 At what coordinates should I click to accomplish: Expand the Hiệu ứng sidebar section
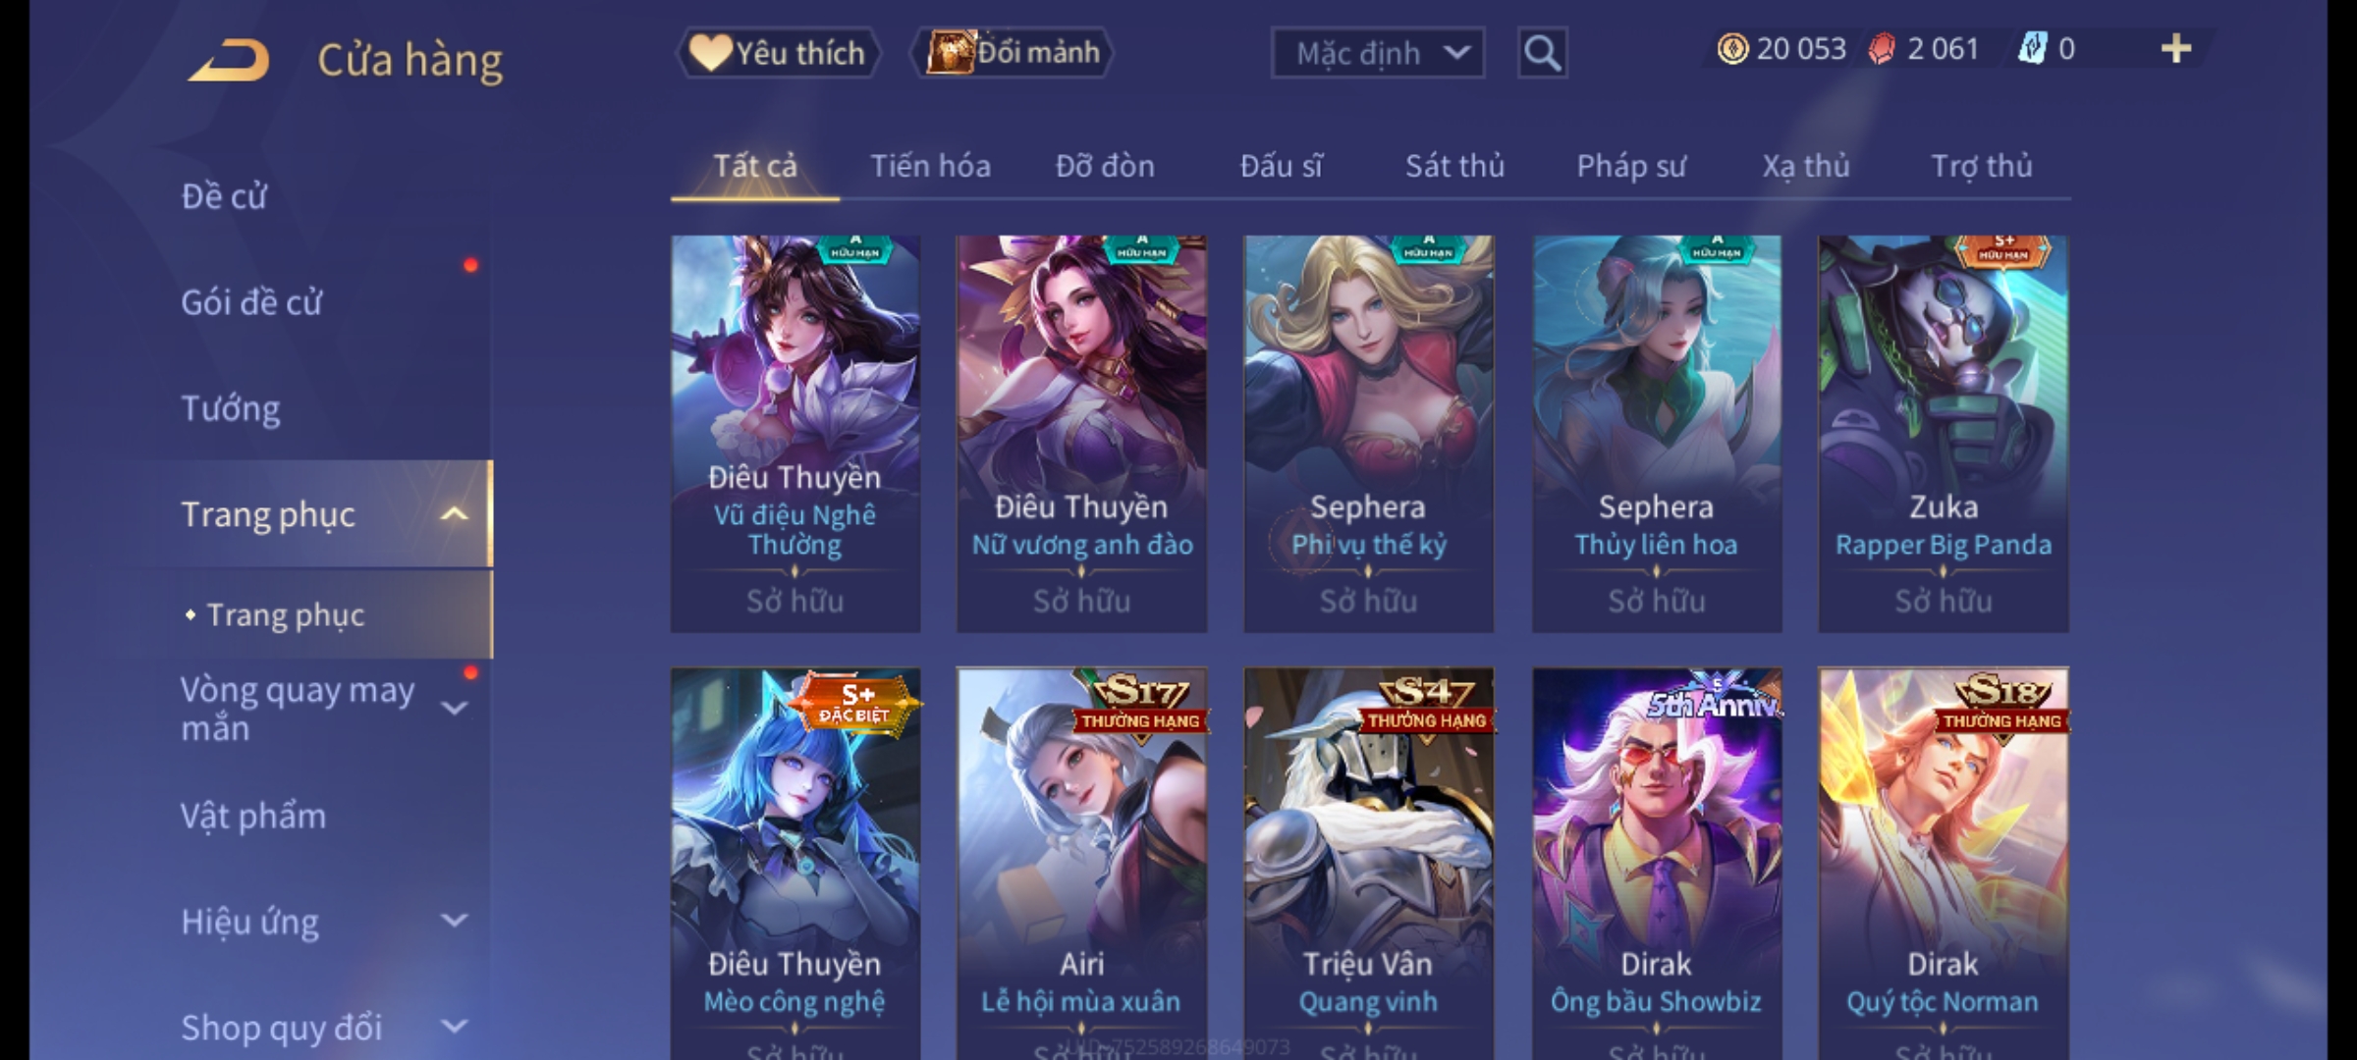click(455, 921)
